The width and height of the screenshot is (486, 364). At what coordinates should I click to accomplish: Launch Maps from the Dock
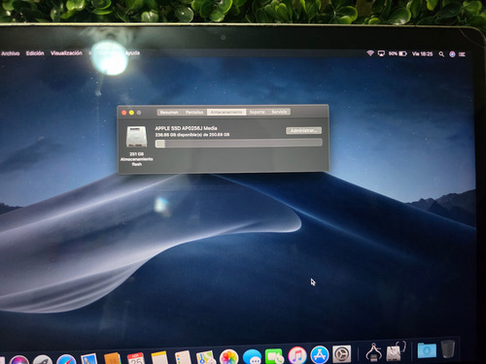click(x=206, y=357)
